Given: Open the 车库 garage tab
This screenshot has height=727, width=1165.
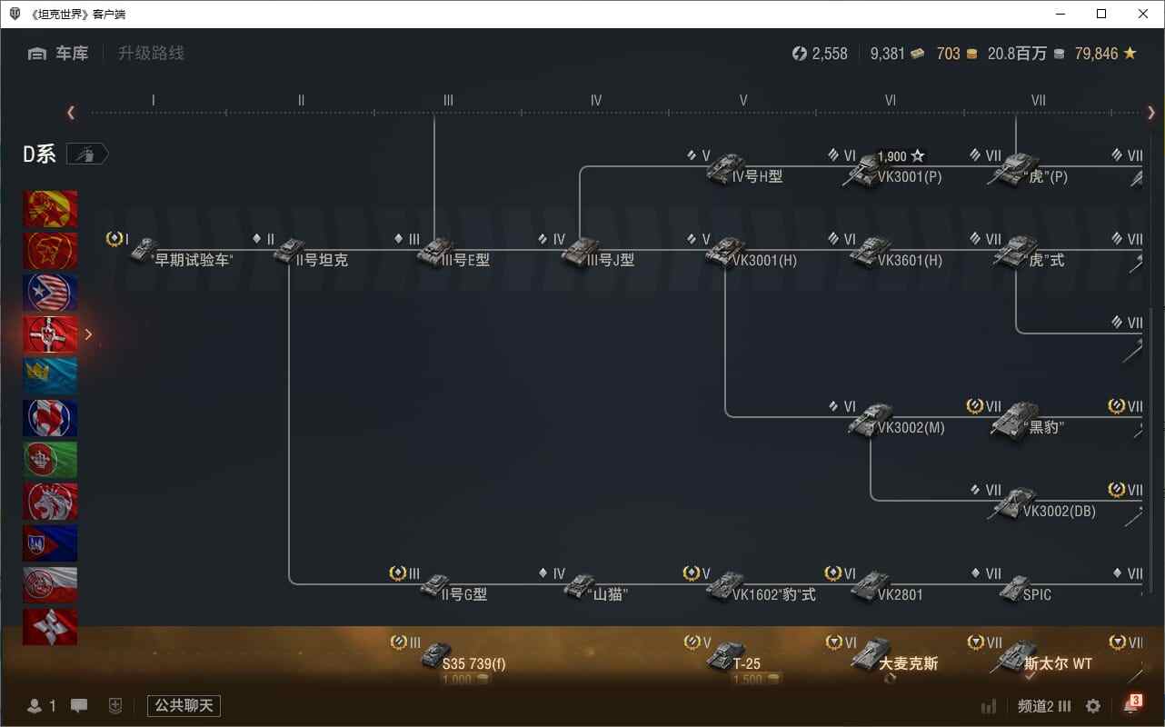Looking at the screenshot, I should point(58,54).
